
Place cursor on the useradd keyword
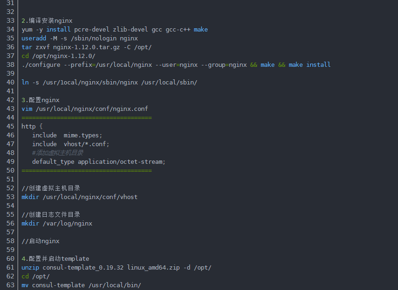coord(34,39)
